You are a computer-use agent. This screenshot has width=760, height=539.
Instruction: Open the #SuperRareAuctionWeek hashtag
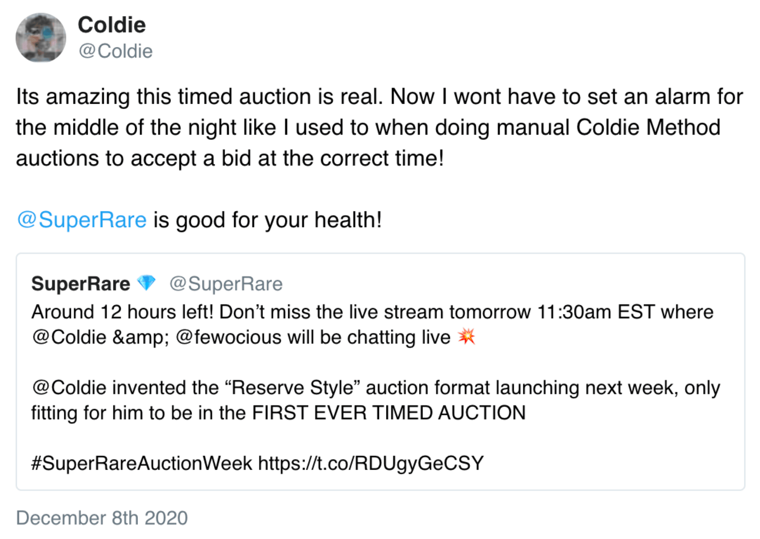click(141, 463)
